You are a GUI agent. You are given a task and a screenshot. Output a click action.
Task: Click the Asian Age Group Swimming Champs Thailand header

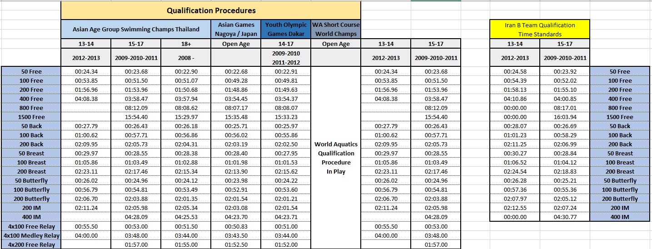click(x=136, y=29)
